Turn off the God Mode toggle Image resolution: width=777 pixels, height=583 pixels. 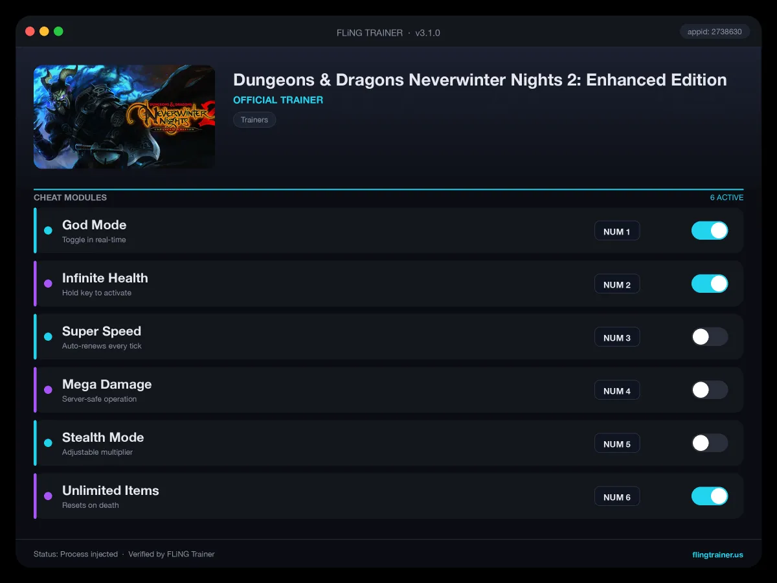click(x=710, y=231)
